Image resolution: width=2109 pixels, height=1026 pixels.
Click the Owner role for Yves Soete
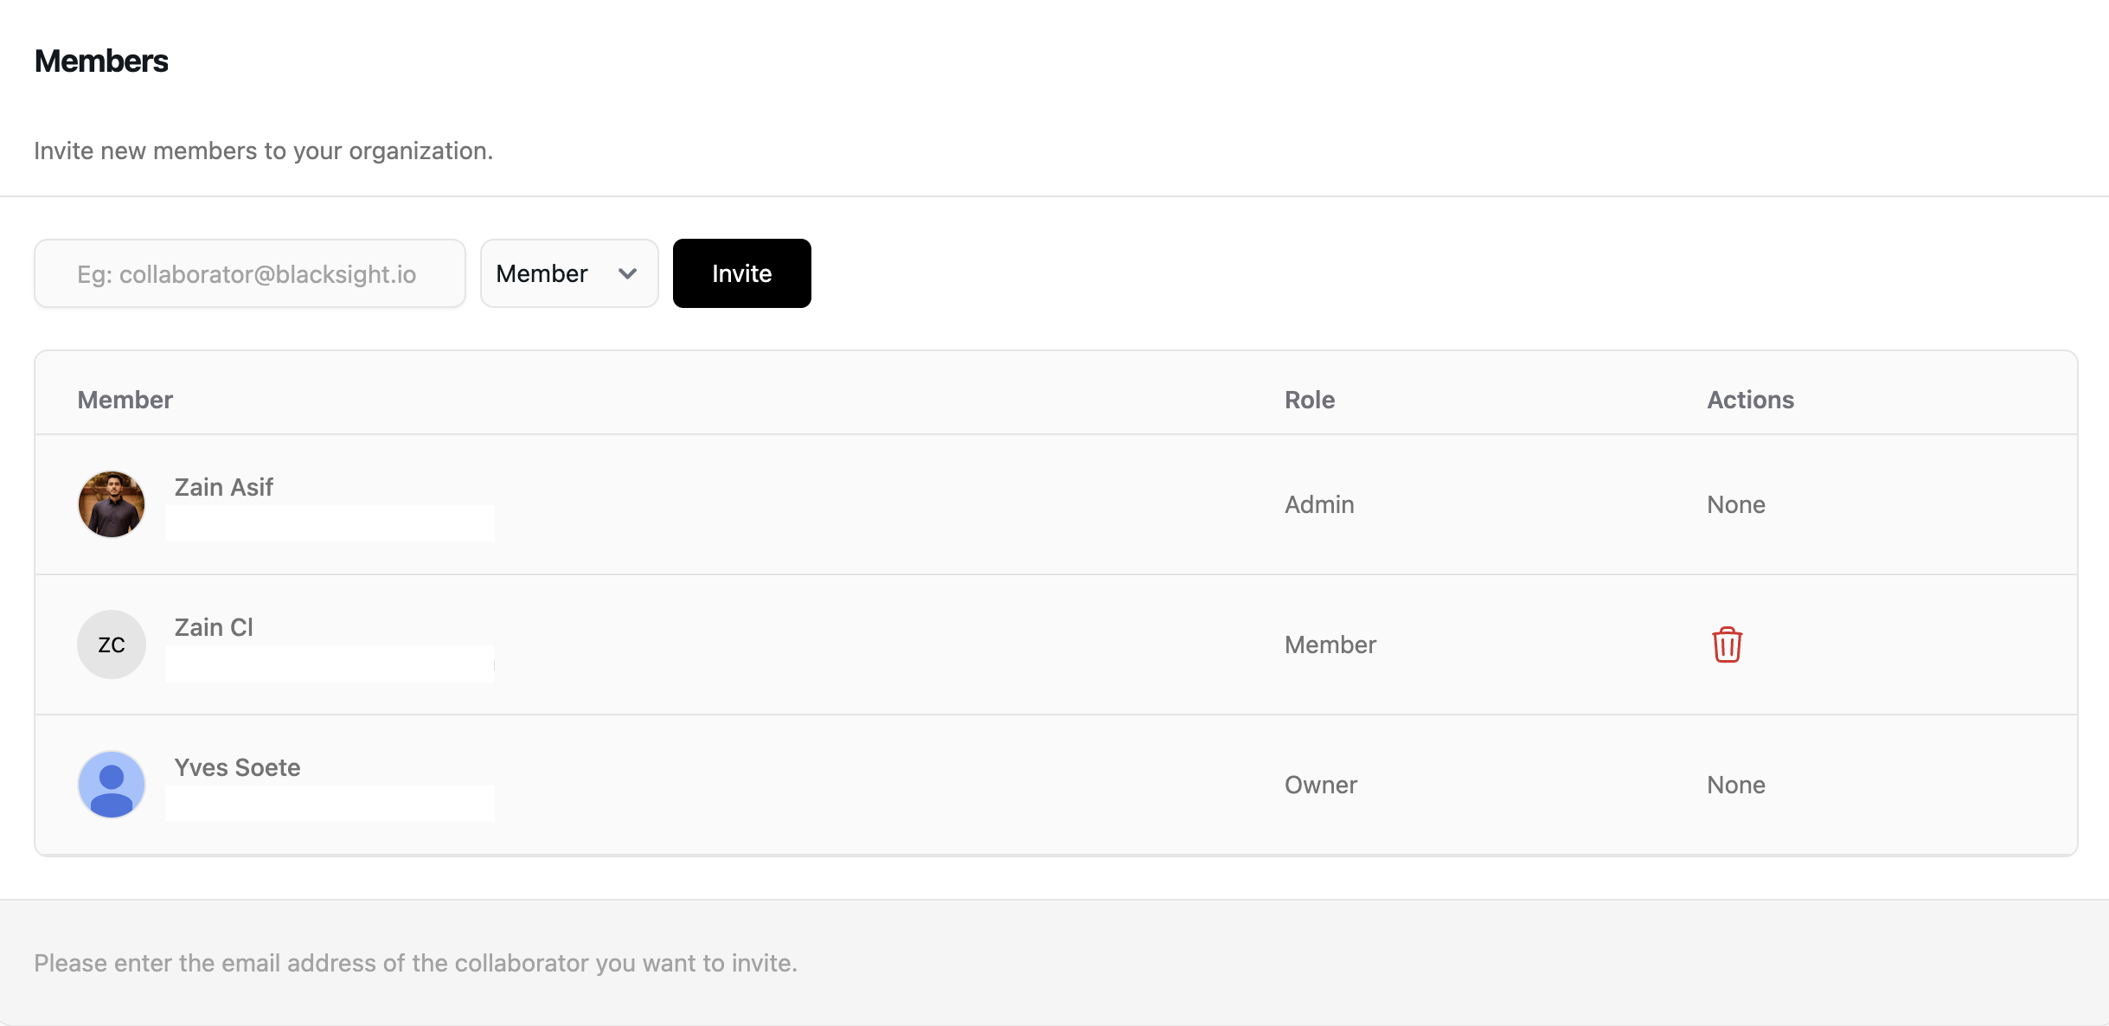tap(1321, 785)
